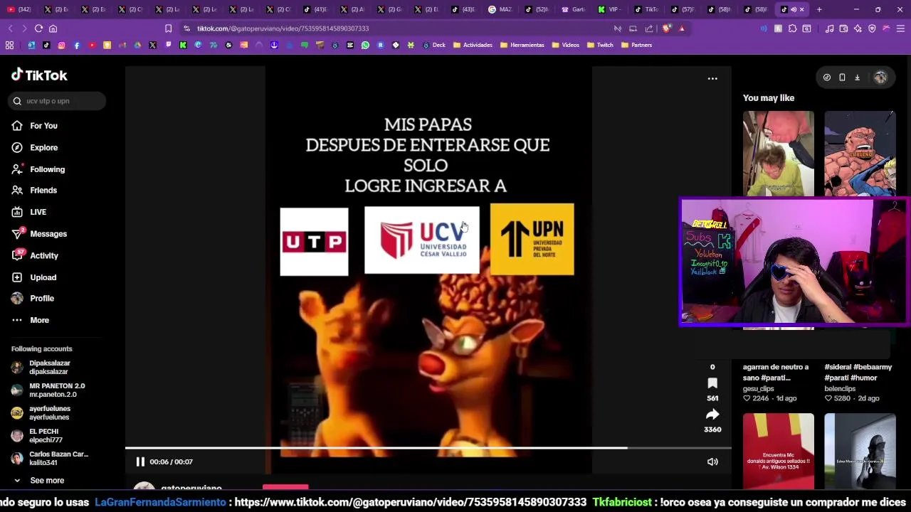Viewport: 911px width, 512px height.
Task: Open the Partners bookmarks folder
Action: point(636,45)
